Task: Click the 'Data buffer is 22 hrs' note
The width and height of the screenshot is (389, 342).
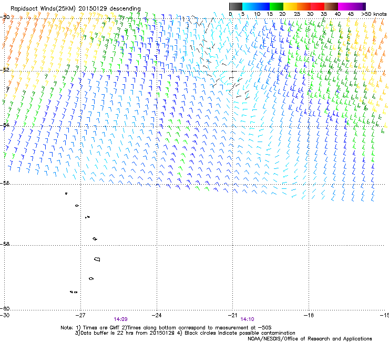Action: tap(125, 333)
